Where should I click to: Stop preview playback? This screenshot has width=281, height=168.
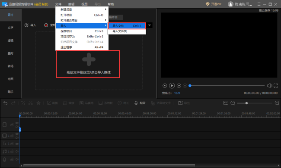coord(185,86)
